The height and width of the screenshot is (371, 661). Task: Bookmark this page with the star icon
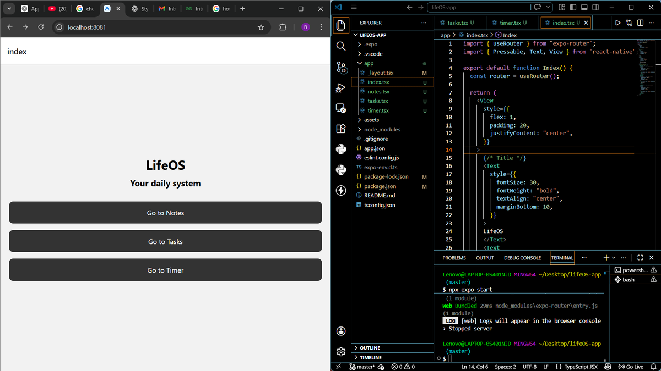[261, 27]
